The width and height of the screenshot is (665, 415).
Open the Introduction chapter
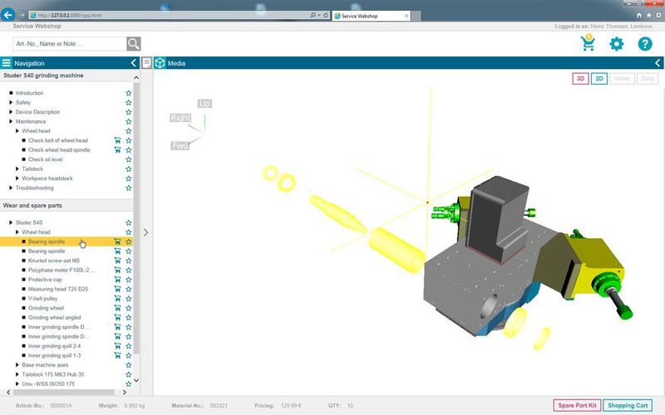pos(29,93)
